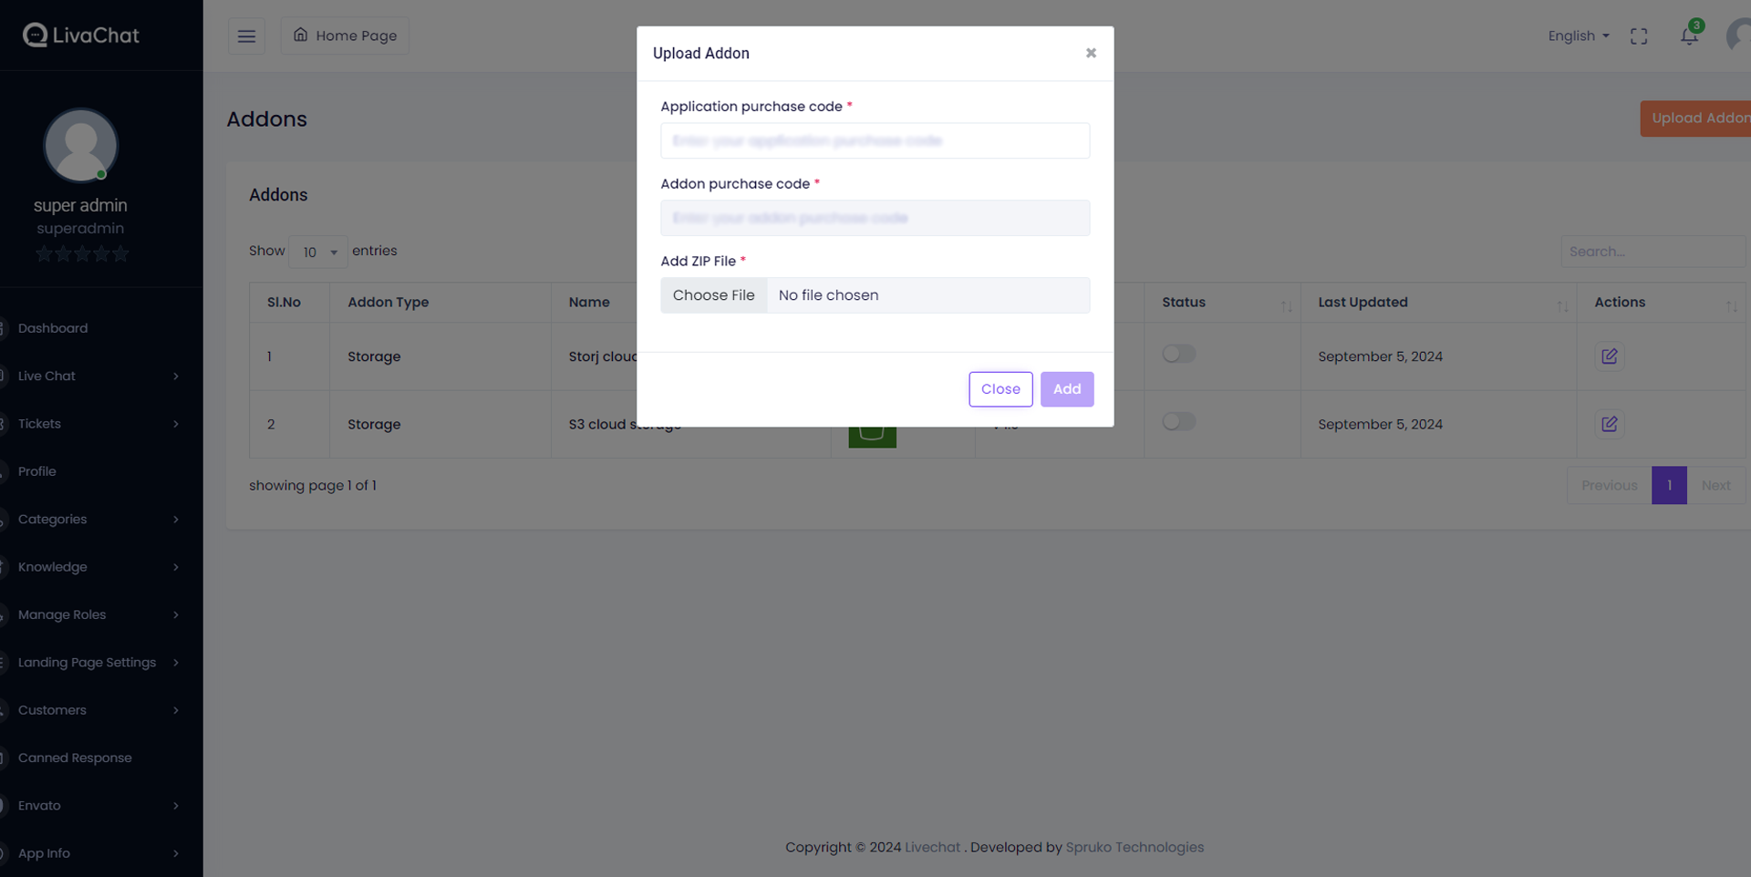1751x877 pixels.
Task: Click the hamburger menu icon to toggle the sidebar
Action: [246, 36]
